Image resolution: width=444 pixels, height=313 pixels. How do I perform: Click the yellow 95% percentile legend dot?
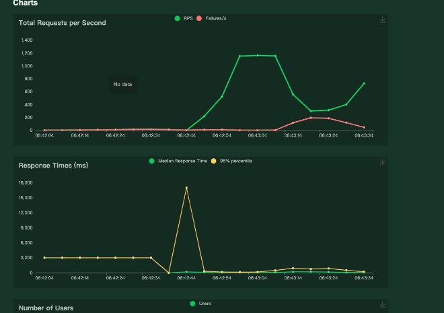click(x=213, y=161)
